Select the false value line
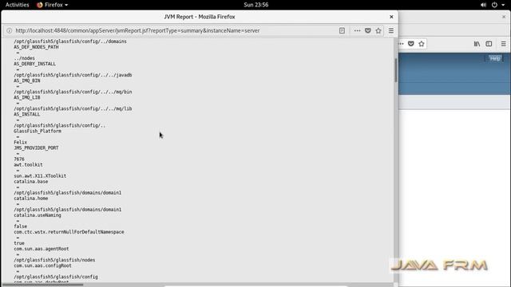The height and width of the screenshot is (287, 511). [21, 226]
